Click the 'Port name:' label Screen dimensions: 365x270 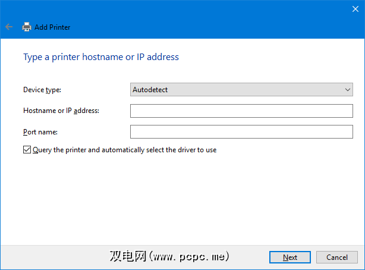click(40, 131)
